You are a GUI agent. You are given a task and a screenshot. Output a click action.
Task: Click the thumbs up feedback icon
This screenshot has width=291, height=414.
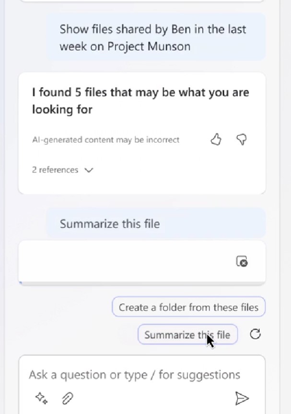(x=216, y=140)
